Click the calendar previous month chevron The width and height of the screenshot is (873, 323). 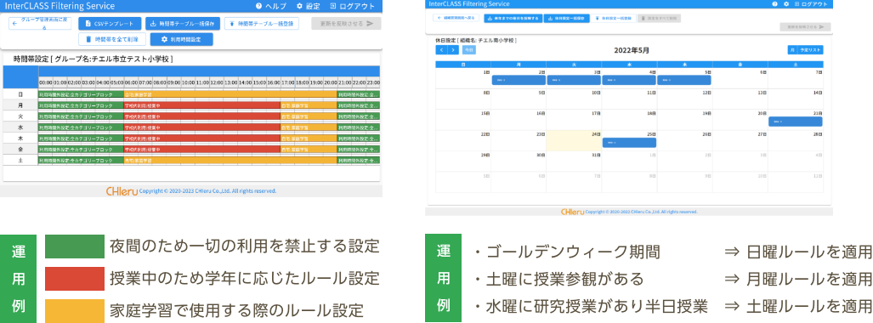441,49
